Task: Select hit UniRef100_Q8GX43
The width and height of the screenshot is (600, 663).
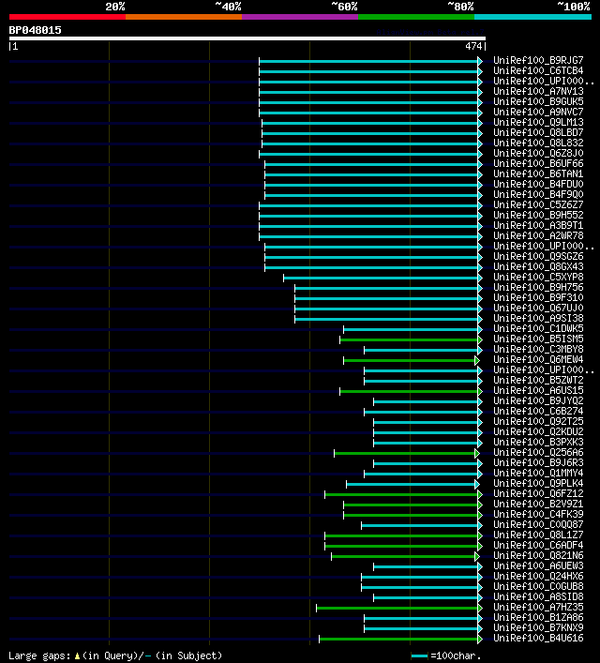Action: 538,267
